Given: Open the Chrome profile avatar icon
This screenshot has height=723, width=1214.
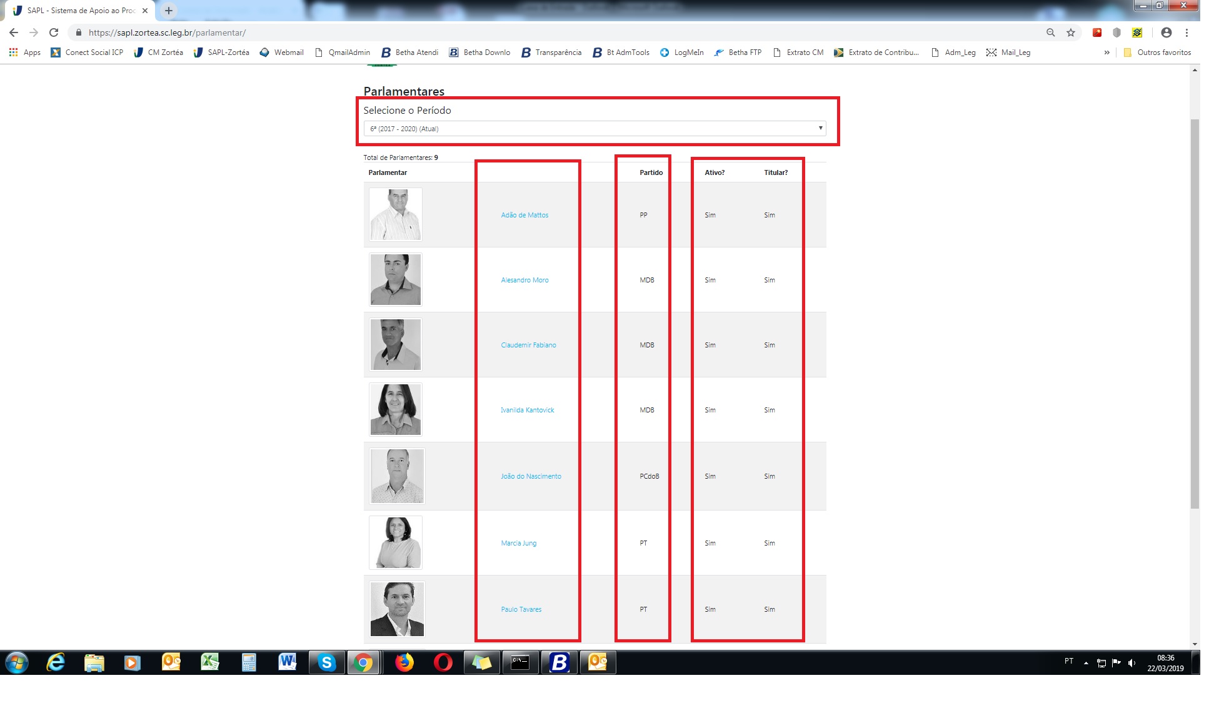Looking at the screenshot, I should pos(1166,32).
